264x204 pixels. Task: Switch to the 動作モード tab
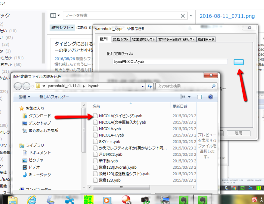click(206, 39)
